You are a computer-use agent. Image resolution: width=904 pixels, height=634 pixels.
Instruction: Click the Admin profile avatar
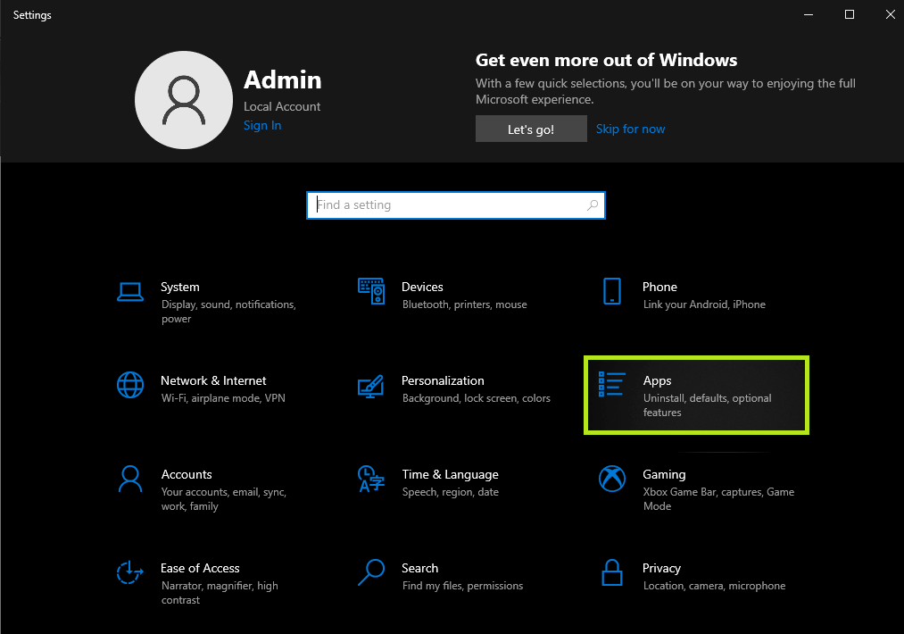184,100
